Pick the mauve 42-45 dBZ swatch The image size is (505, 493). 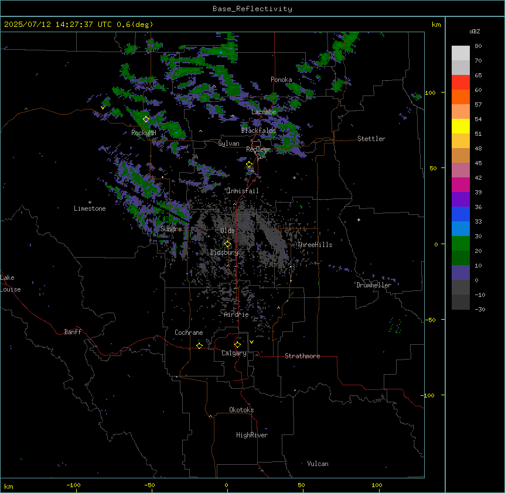click(x=460, y=170)
